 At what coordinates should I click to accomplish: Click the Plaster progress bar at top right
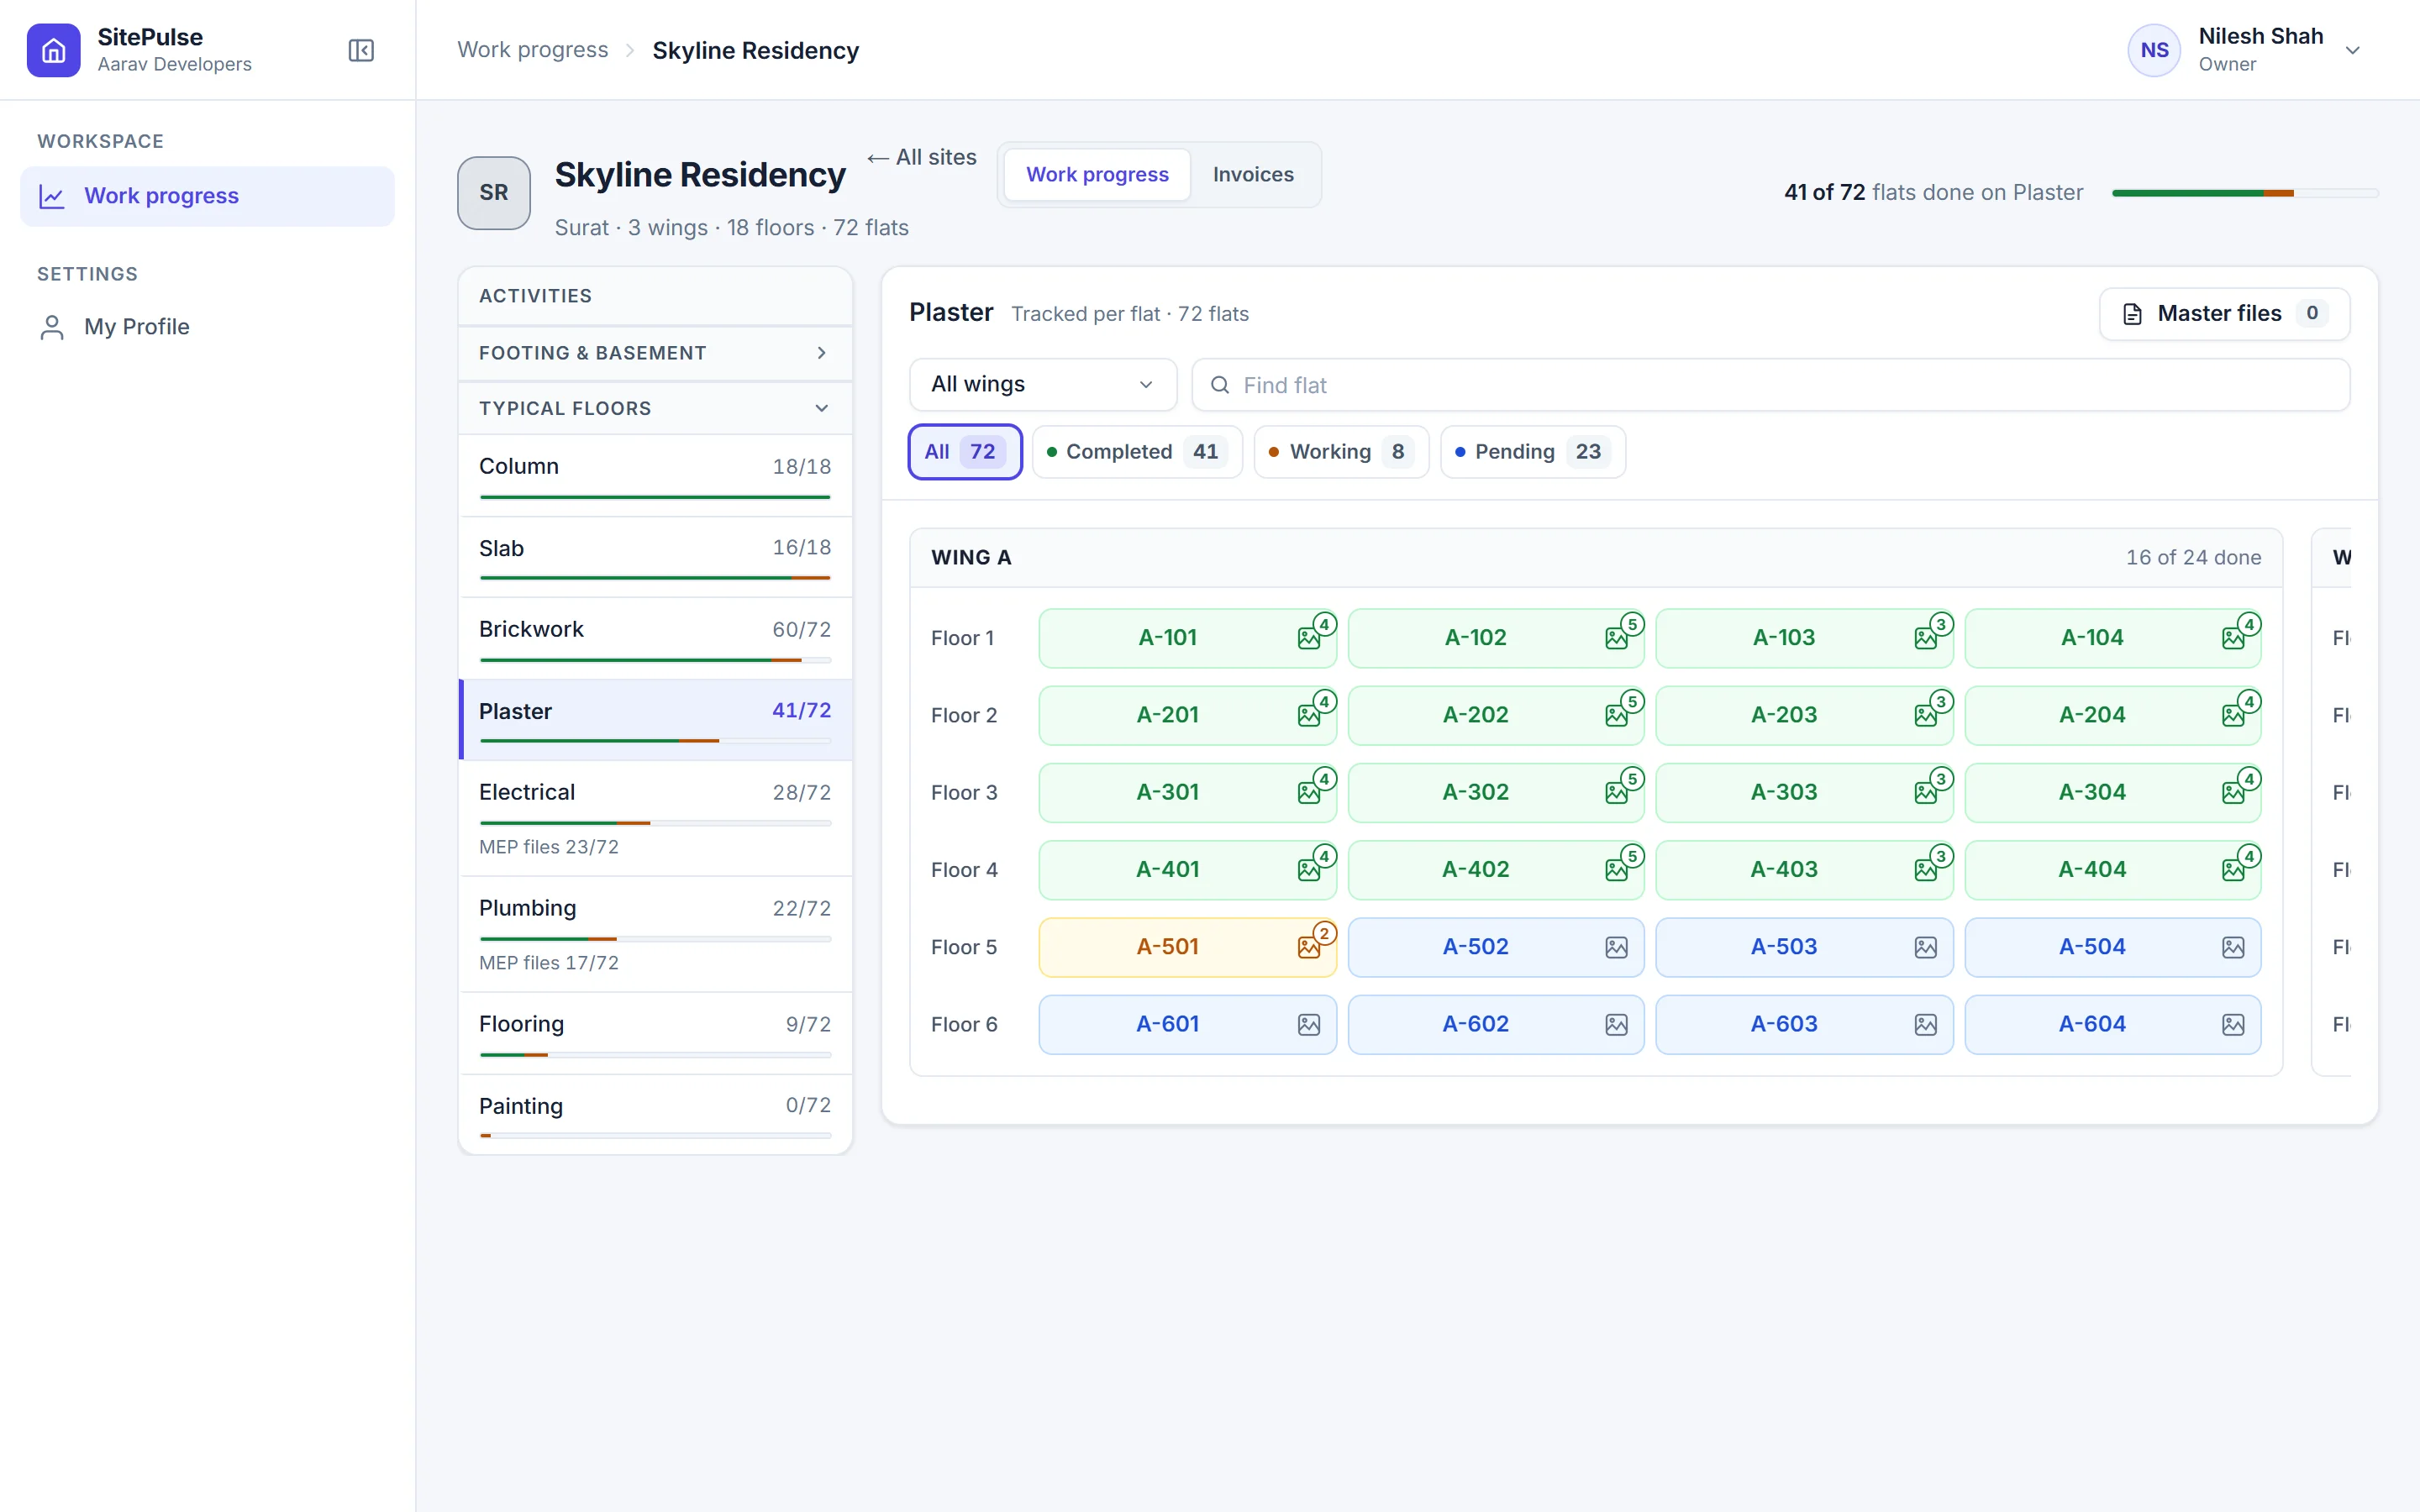(x=2245, y=193)
